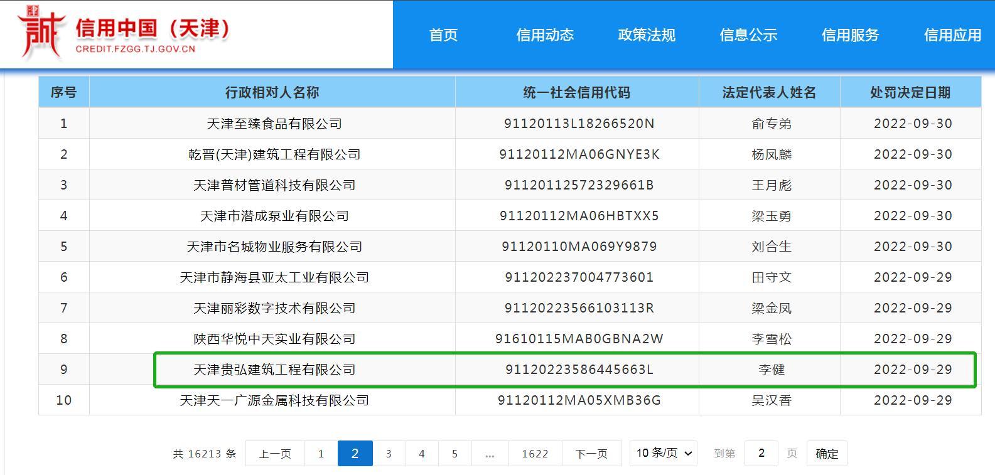The height and width of the screenshot is (475, 995).
Task: Open the 信息公示 navigation menu
Action: pyautogui.click(x=748, y=35)
